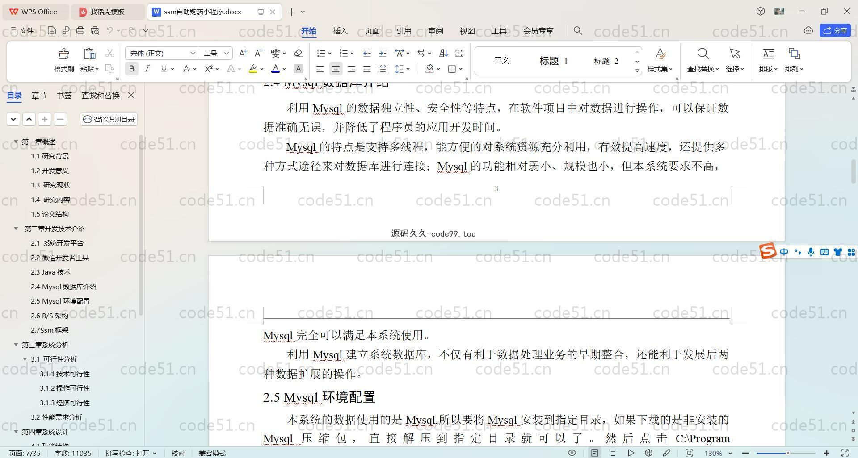
Task: Click the Print icon in quick toolbar
Action: click(x=80, y=30)
